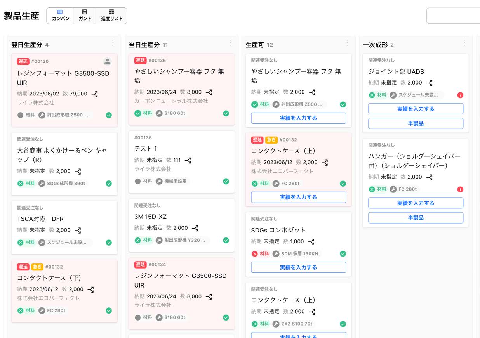The width and height of the screenshot is (480, 338).
Task: Switch to the ガント view tab
Action: pos(85,16)
